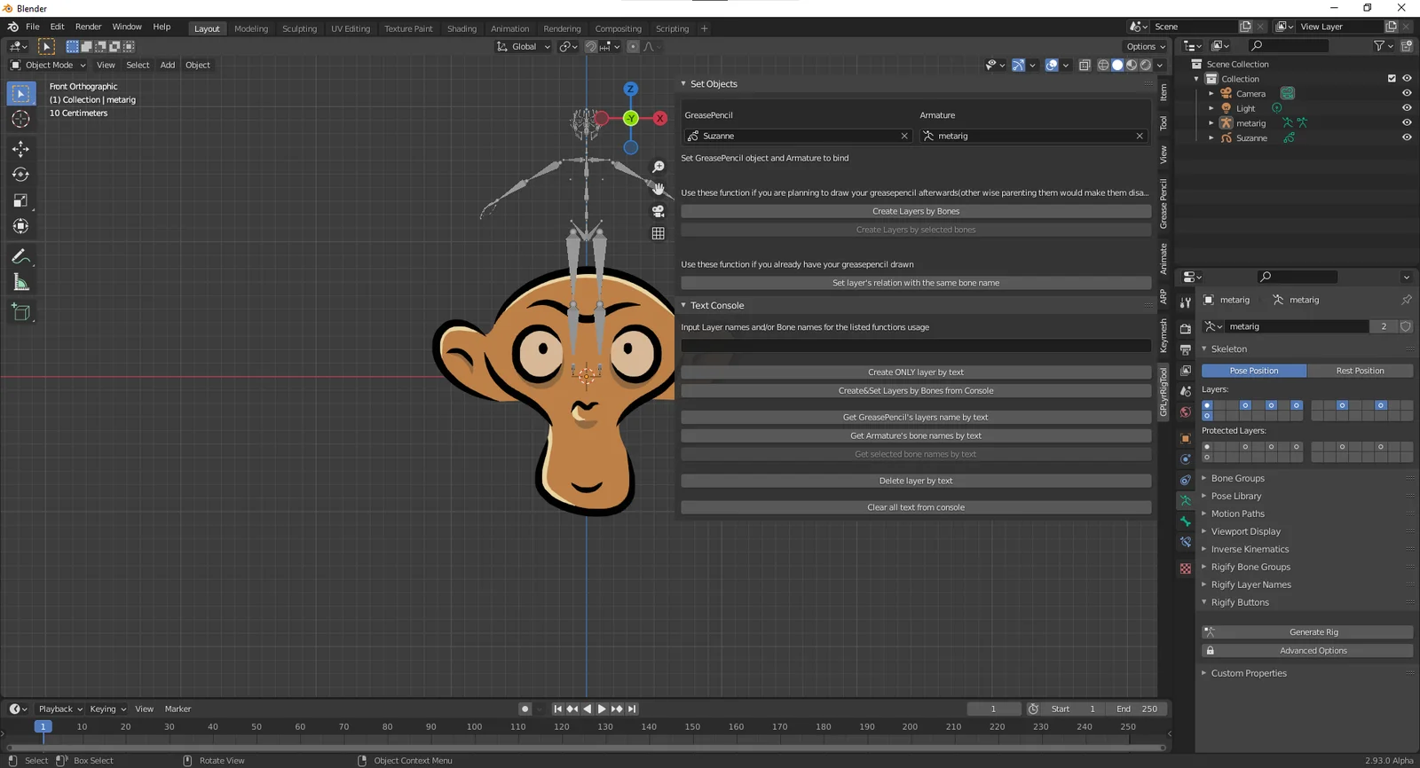The width and height of the screenshot is (1420, 768).
Task: Expand the Motion Paths panel
Action: [x=1237, y=514]
